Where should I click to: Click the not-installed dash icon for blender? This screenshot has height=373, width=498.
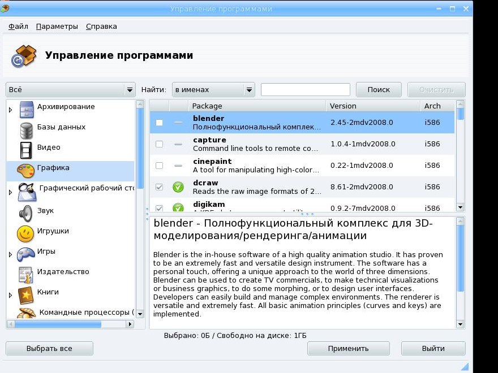click(178, 123)
